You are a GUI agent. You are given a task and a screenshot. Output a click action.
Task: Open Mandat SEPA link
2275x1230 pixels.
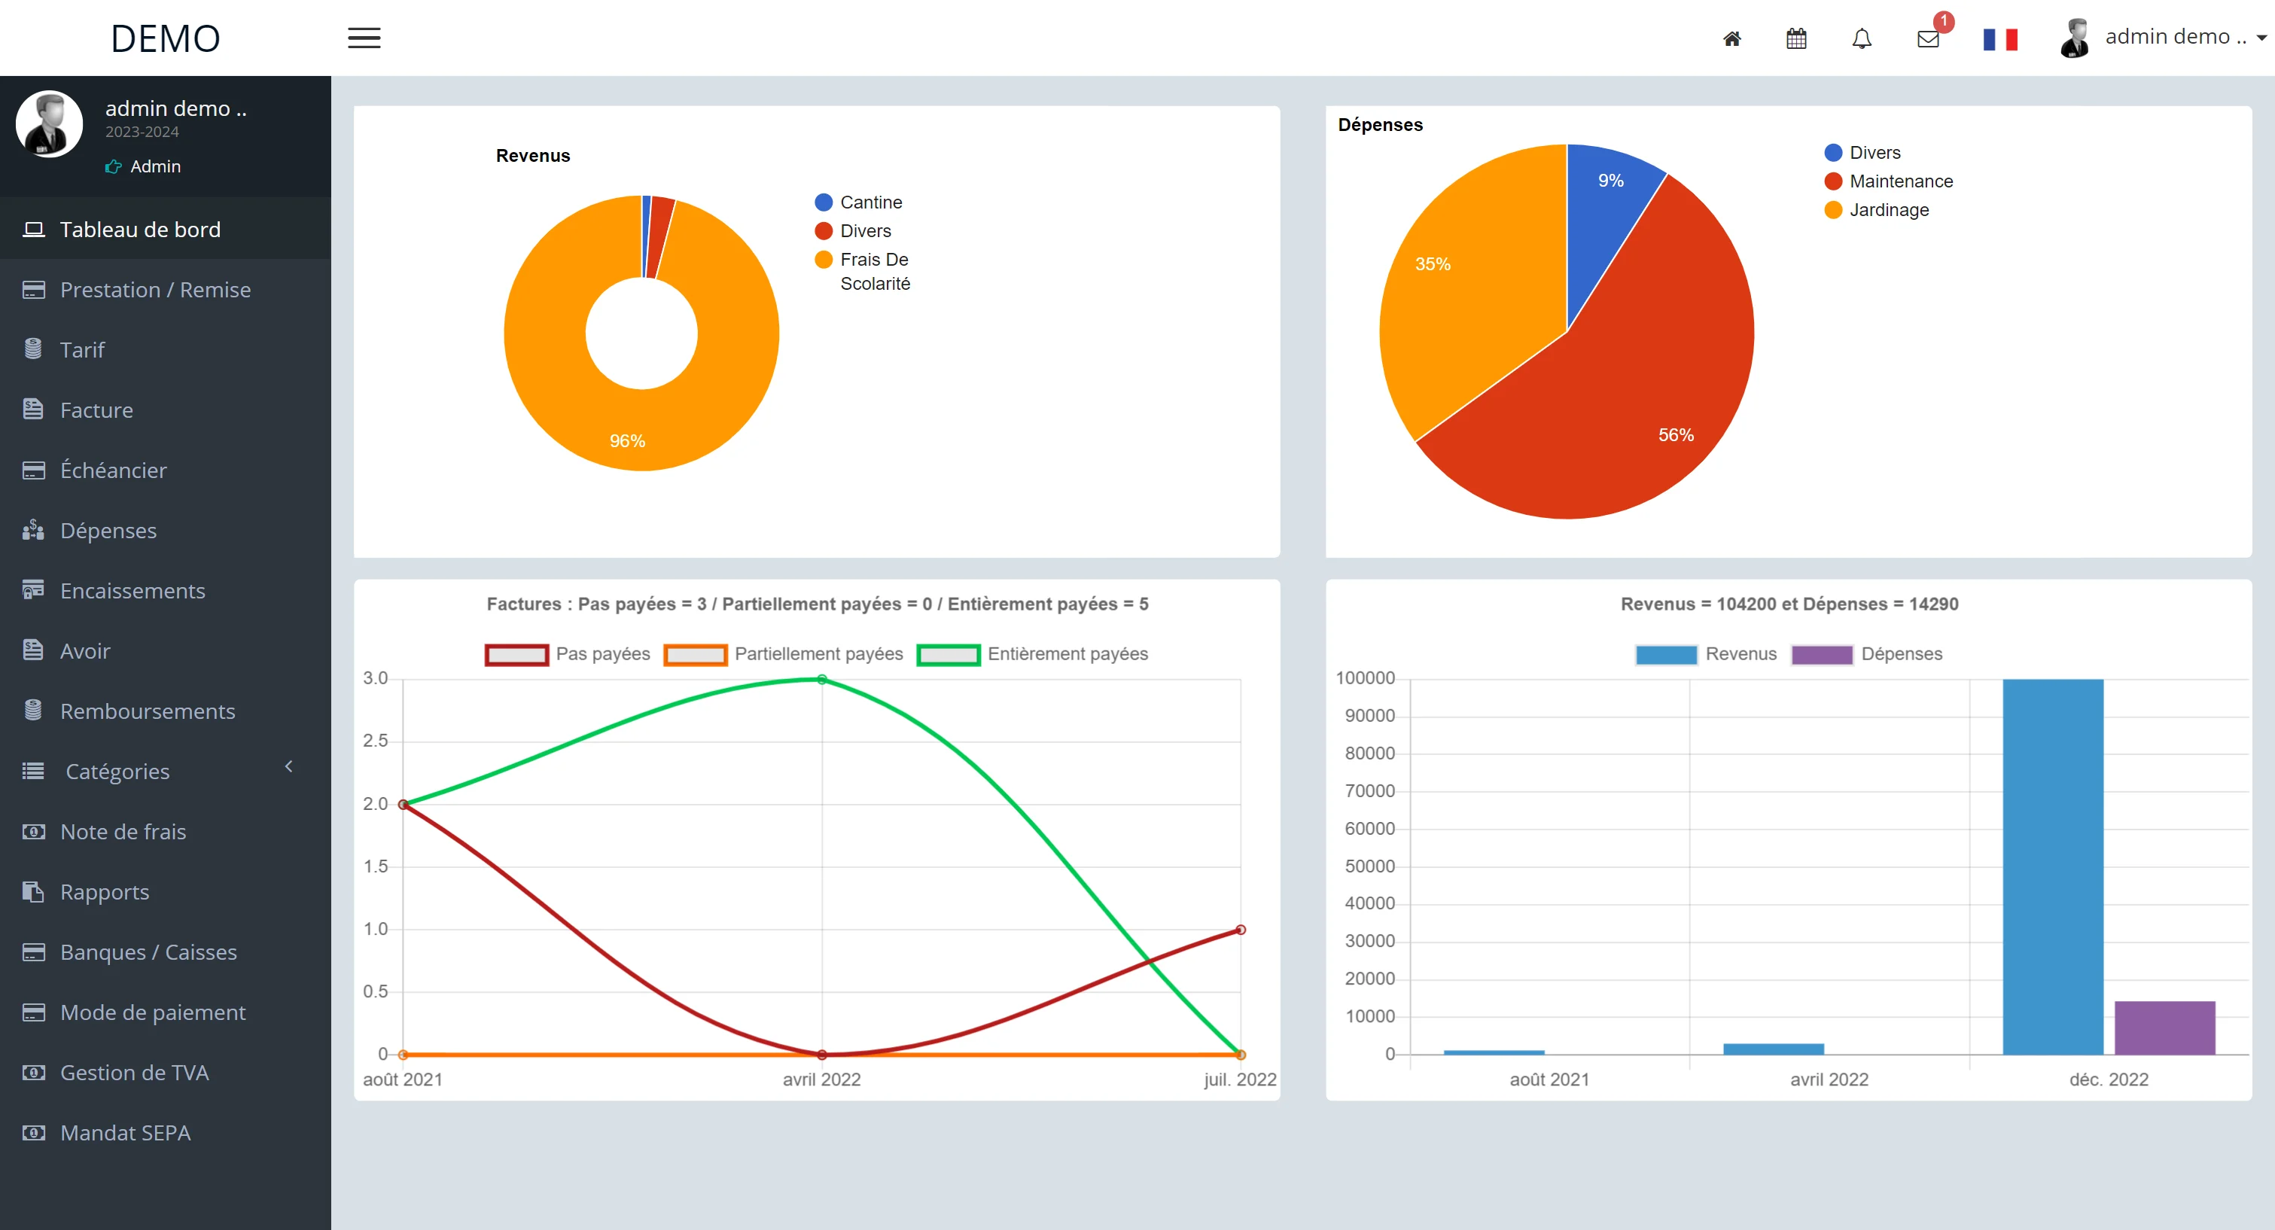pyautogui.click(x=124, y=1133)
